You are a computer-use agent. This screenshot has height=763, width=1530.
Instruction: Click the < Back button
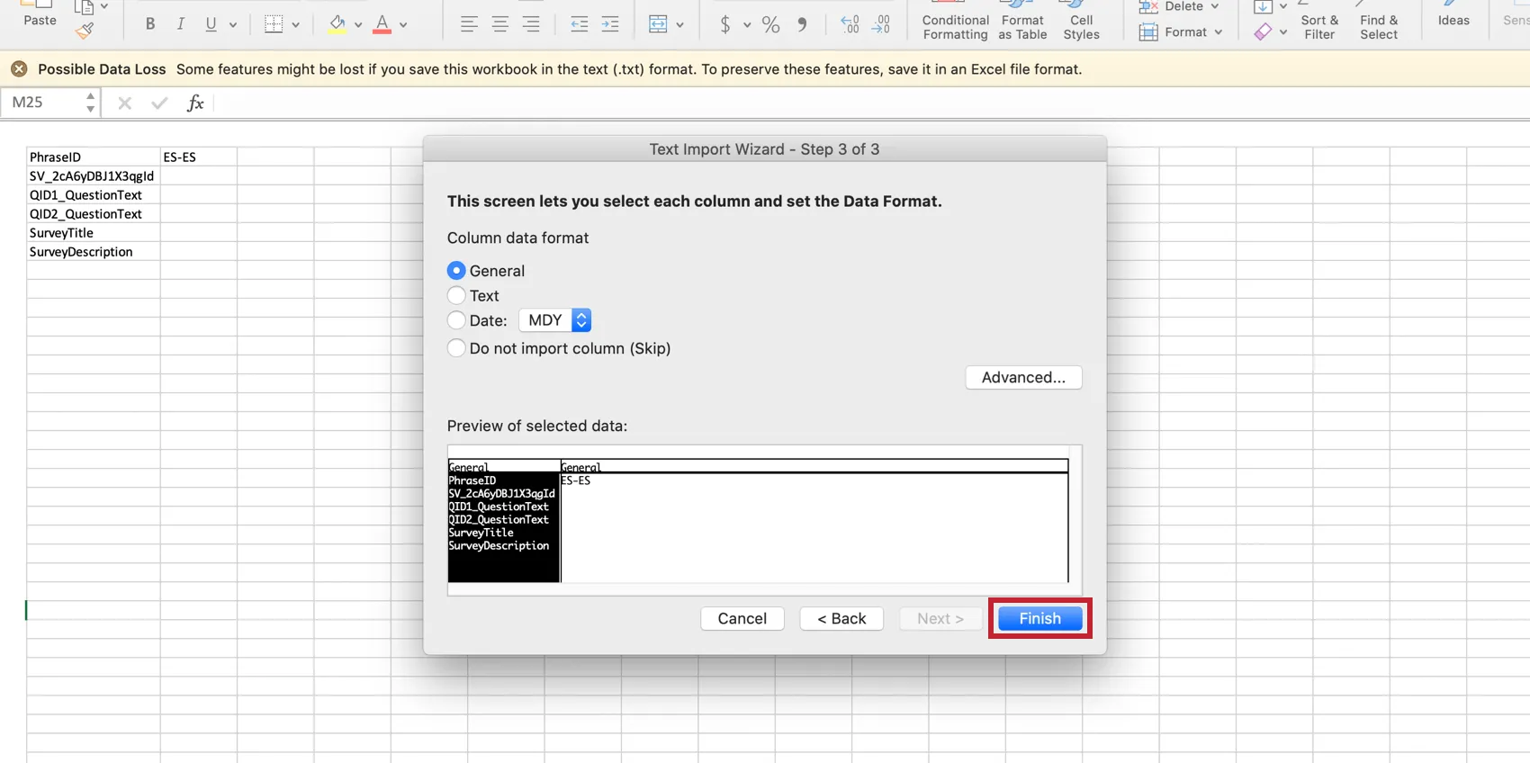click(x=841, y=618)
